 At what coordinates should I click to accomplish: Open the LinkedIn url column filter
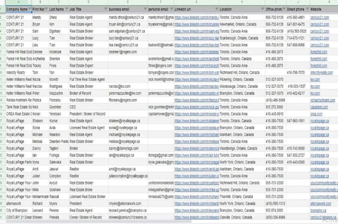tap(217, 9)
